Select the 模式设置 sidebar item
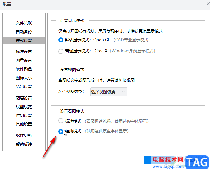 tap(24, 41)
